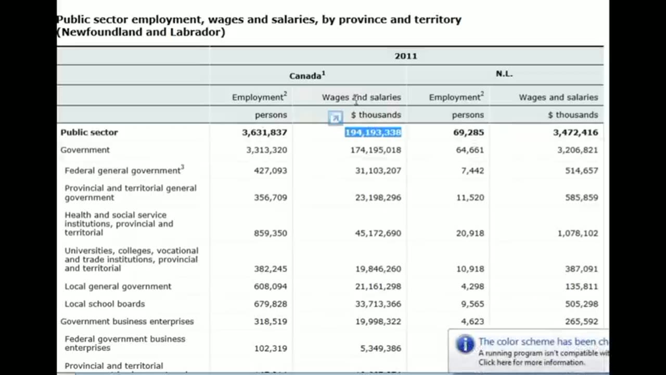Click Provincial and territorial general government label
Screen dimensions: 666x375
131,193
